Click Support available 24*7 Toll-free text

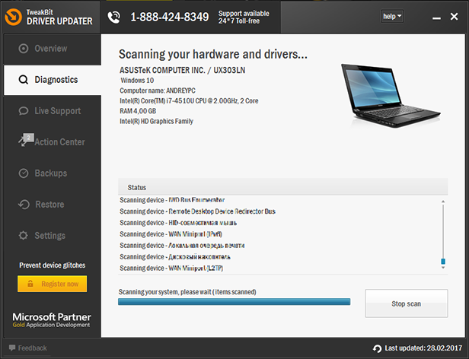tap(244, 17)
